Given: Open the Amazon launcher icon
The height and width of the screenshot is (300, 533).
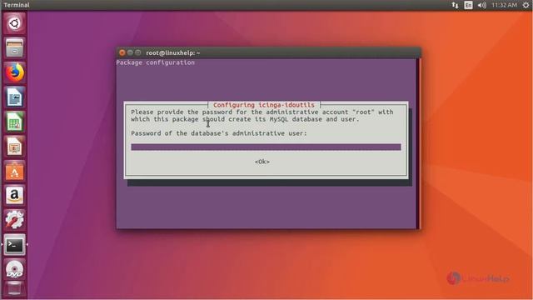Looking at the screenshot, I should tap(14, 196).
